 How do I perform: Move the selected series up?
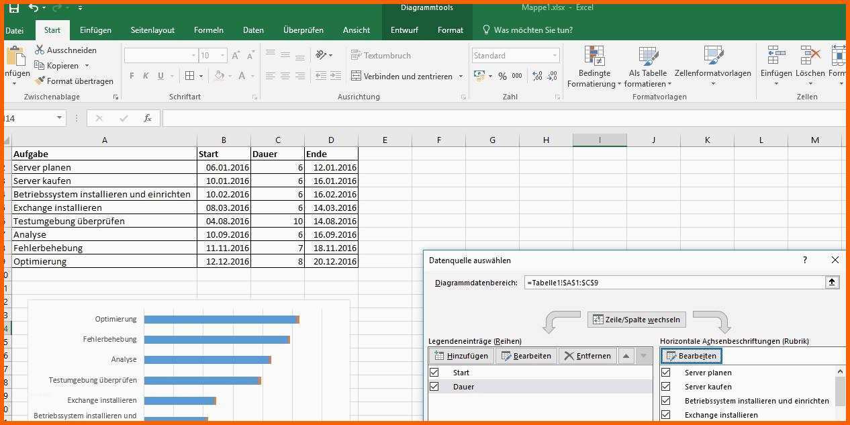pyautogui.click(x=626, y=356)
